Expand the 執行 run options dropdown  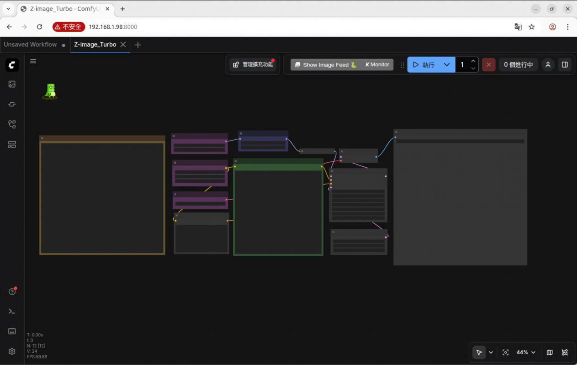click(x=447, y=65)
